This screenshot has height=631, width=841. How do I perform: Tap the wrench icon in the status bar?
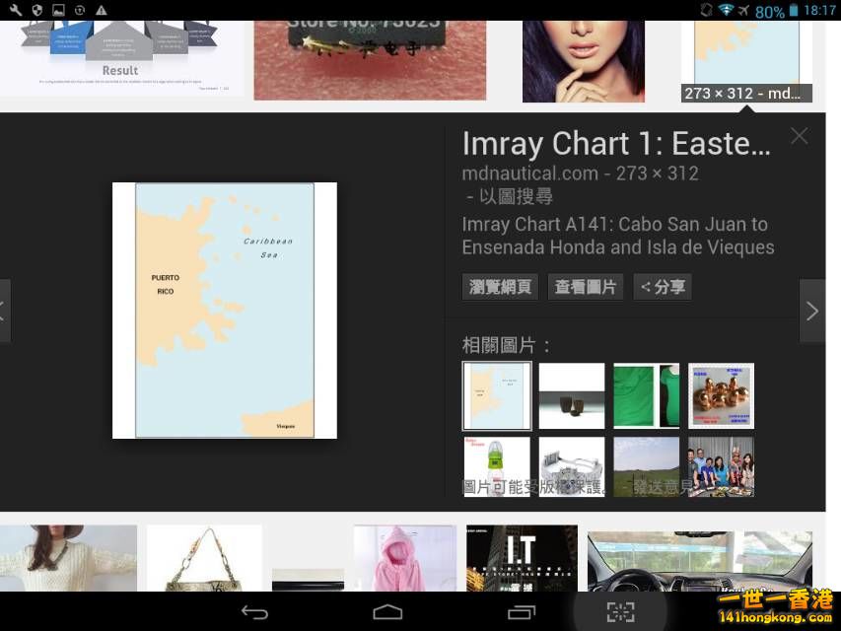(16, 10)
